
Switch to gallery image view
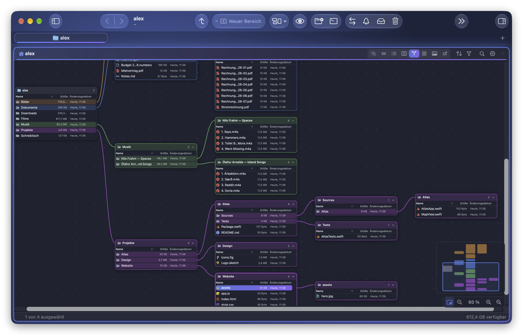pyautogui.click(x=434, y=54)
